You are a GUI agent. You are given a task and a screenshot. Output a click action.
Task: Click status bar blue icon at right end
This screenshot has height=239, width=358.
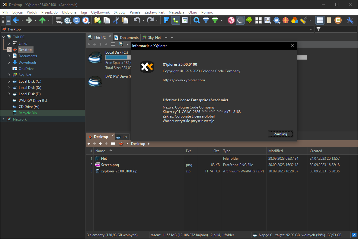(x=354, y=235)
